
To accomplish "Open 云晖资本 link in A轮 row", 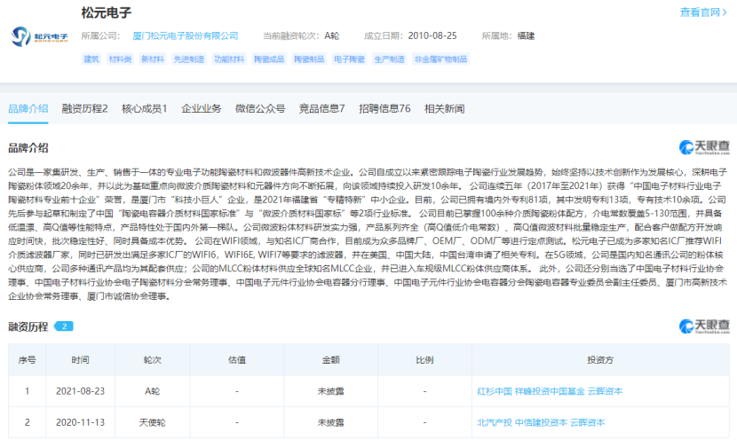I will 605,391.
